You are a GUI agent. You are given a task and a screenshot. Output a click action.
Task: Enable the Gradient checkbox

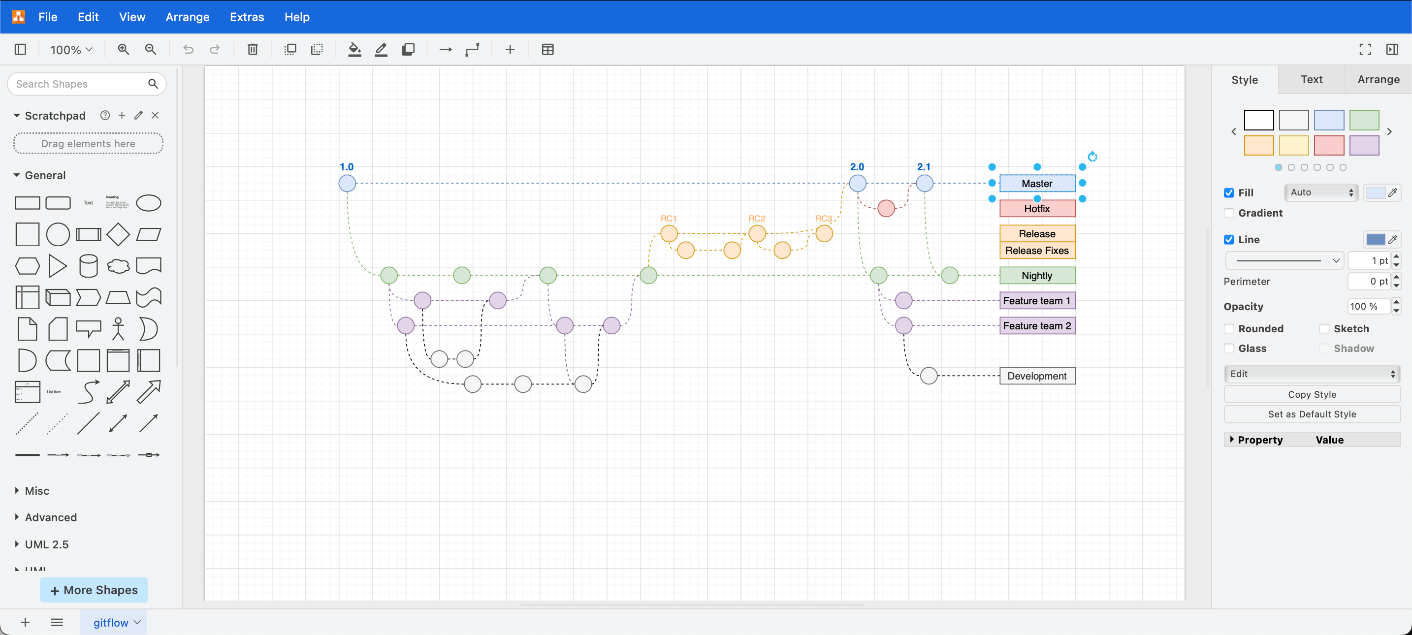pyautogui.click(x=1229, y=213)
